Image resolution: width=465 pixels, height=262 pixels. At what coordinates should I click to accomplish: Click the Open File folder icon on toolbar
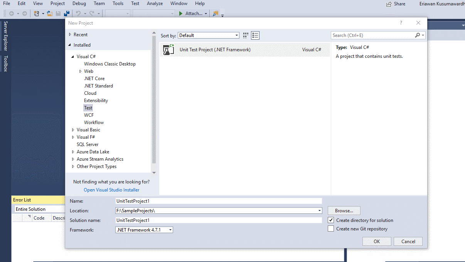coord(49,13)
